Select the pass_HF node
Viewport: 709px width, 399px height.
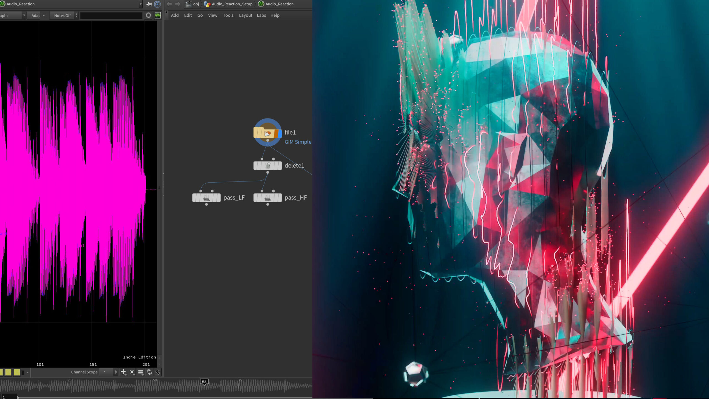[x=268, y=198]
